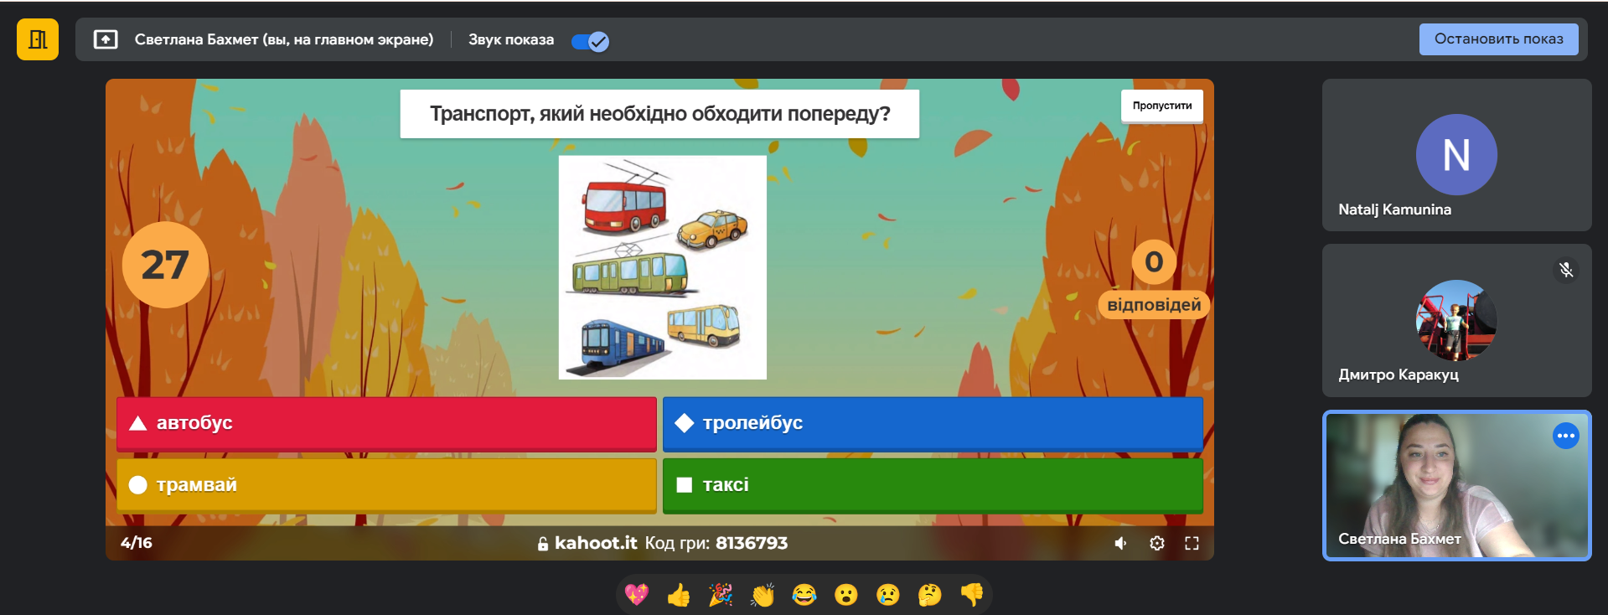Image resolution: width=1608 pixels, height=615 pixels.
Task: Send the clapping hands reaction
Action: point(763,595)
